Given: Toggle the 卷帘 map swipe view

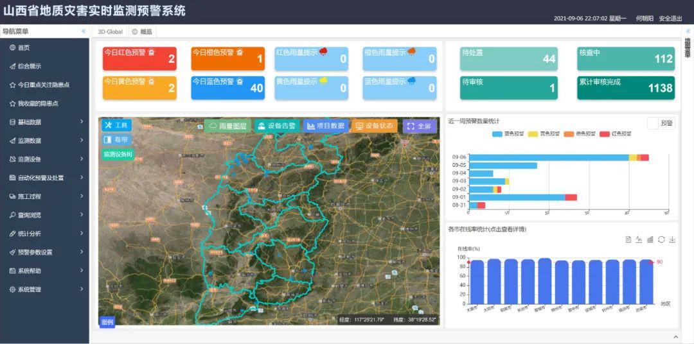Looking at the screenshot, I should coord(116,139).
